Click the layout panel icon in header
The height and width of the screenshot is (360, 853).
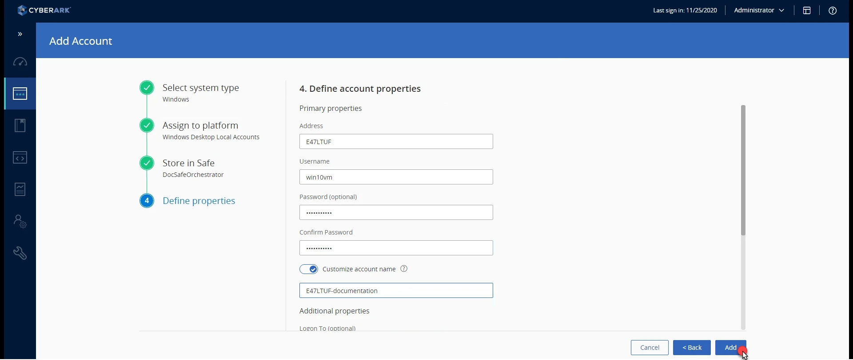(x=807, y=11)
